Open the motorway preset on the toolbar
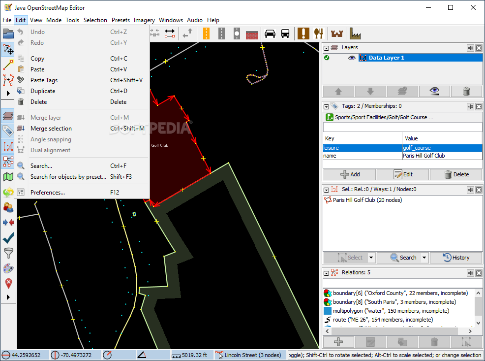This screenshot has width=485, height=361. (x=206, y=33)
